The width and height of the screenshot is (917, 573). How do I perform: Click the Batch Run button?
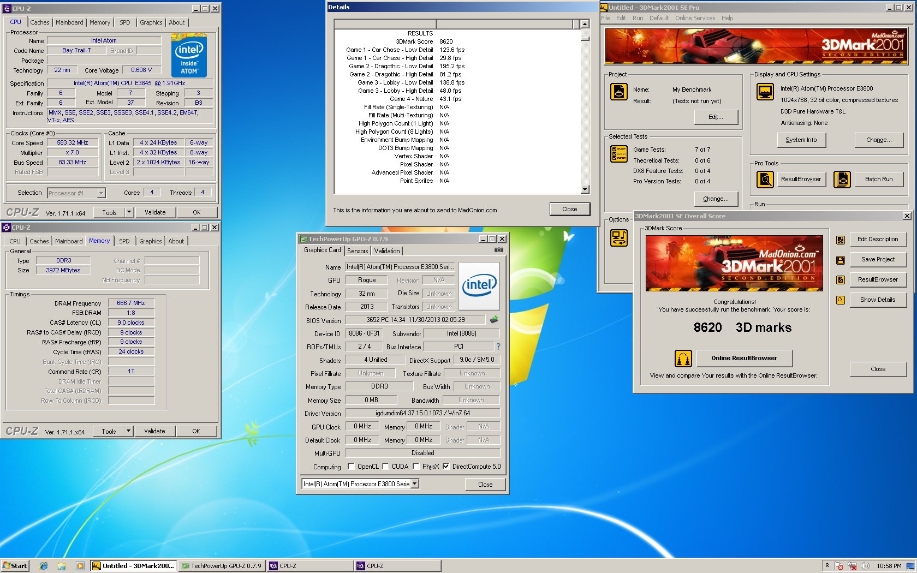879,179
